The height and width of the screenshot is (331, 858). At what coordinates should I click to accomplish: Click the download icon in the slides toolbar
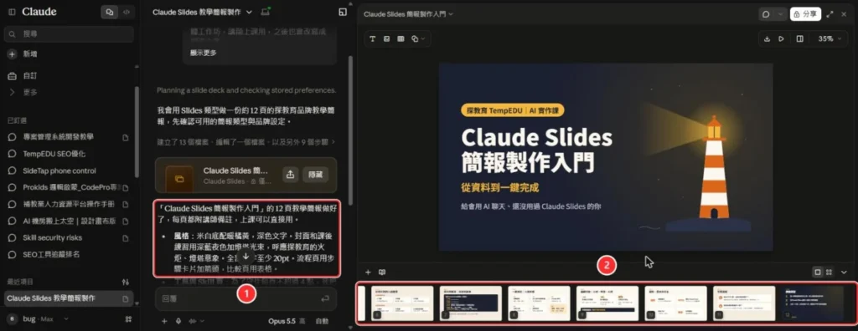coord(768,38)
